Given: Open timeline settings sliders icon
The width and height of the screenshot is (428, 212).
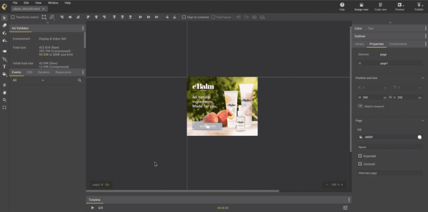Looking at the screenshot, I should pyautogui.click(x=346, y=208).
